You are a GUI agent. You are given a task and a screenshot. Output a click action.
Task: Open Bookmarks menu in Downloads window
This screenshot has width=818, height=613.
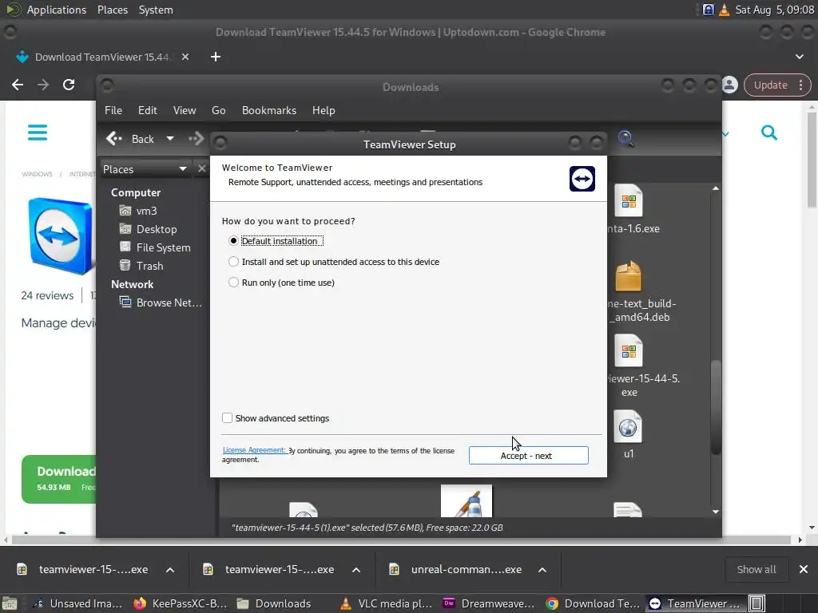coord(269,110)
